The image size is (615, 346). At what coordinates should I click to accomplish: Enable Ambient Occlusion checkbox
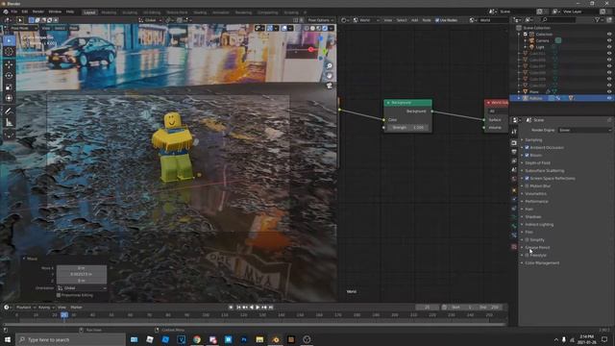(527, 147)
